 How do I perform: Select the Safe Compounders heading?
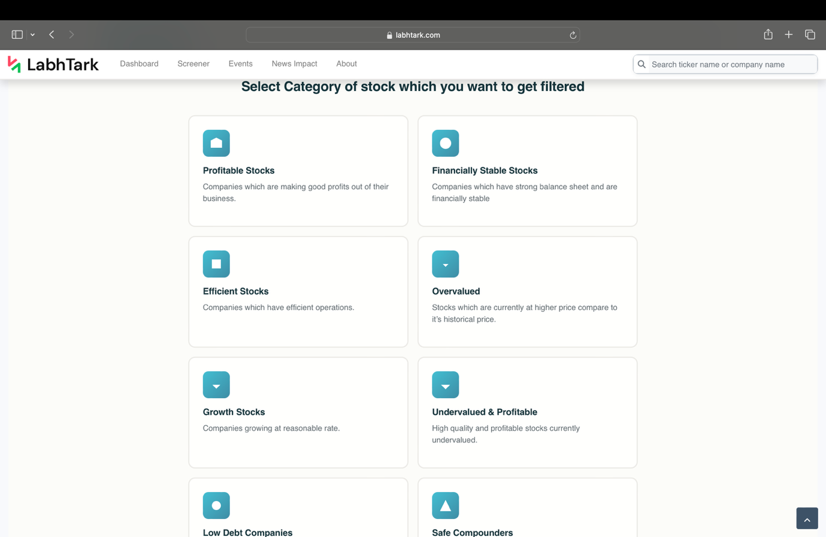(472, 532)
